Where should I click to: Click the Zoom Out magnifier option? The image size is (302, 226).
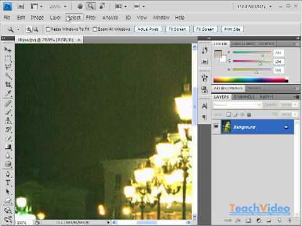click(x=36, y=30)
